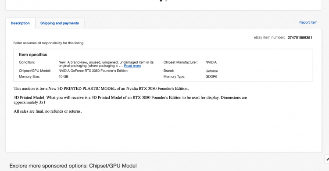Click 'All sales are final' text line
The width and height of the screenshot is (329, 171).
48,111
